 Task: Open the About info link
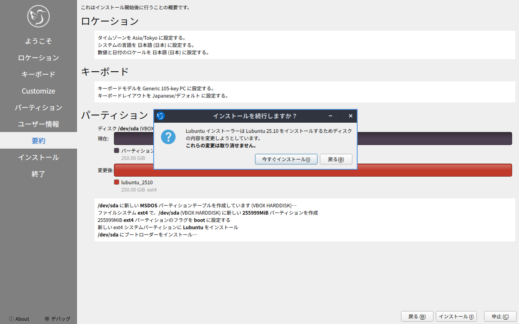tap(19, 319)
